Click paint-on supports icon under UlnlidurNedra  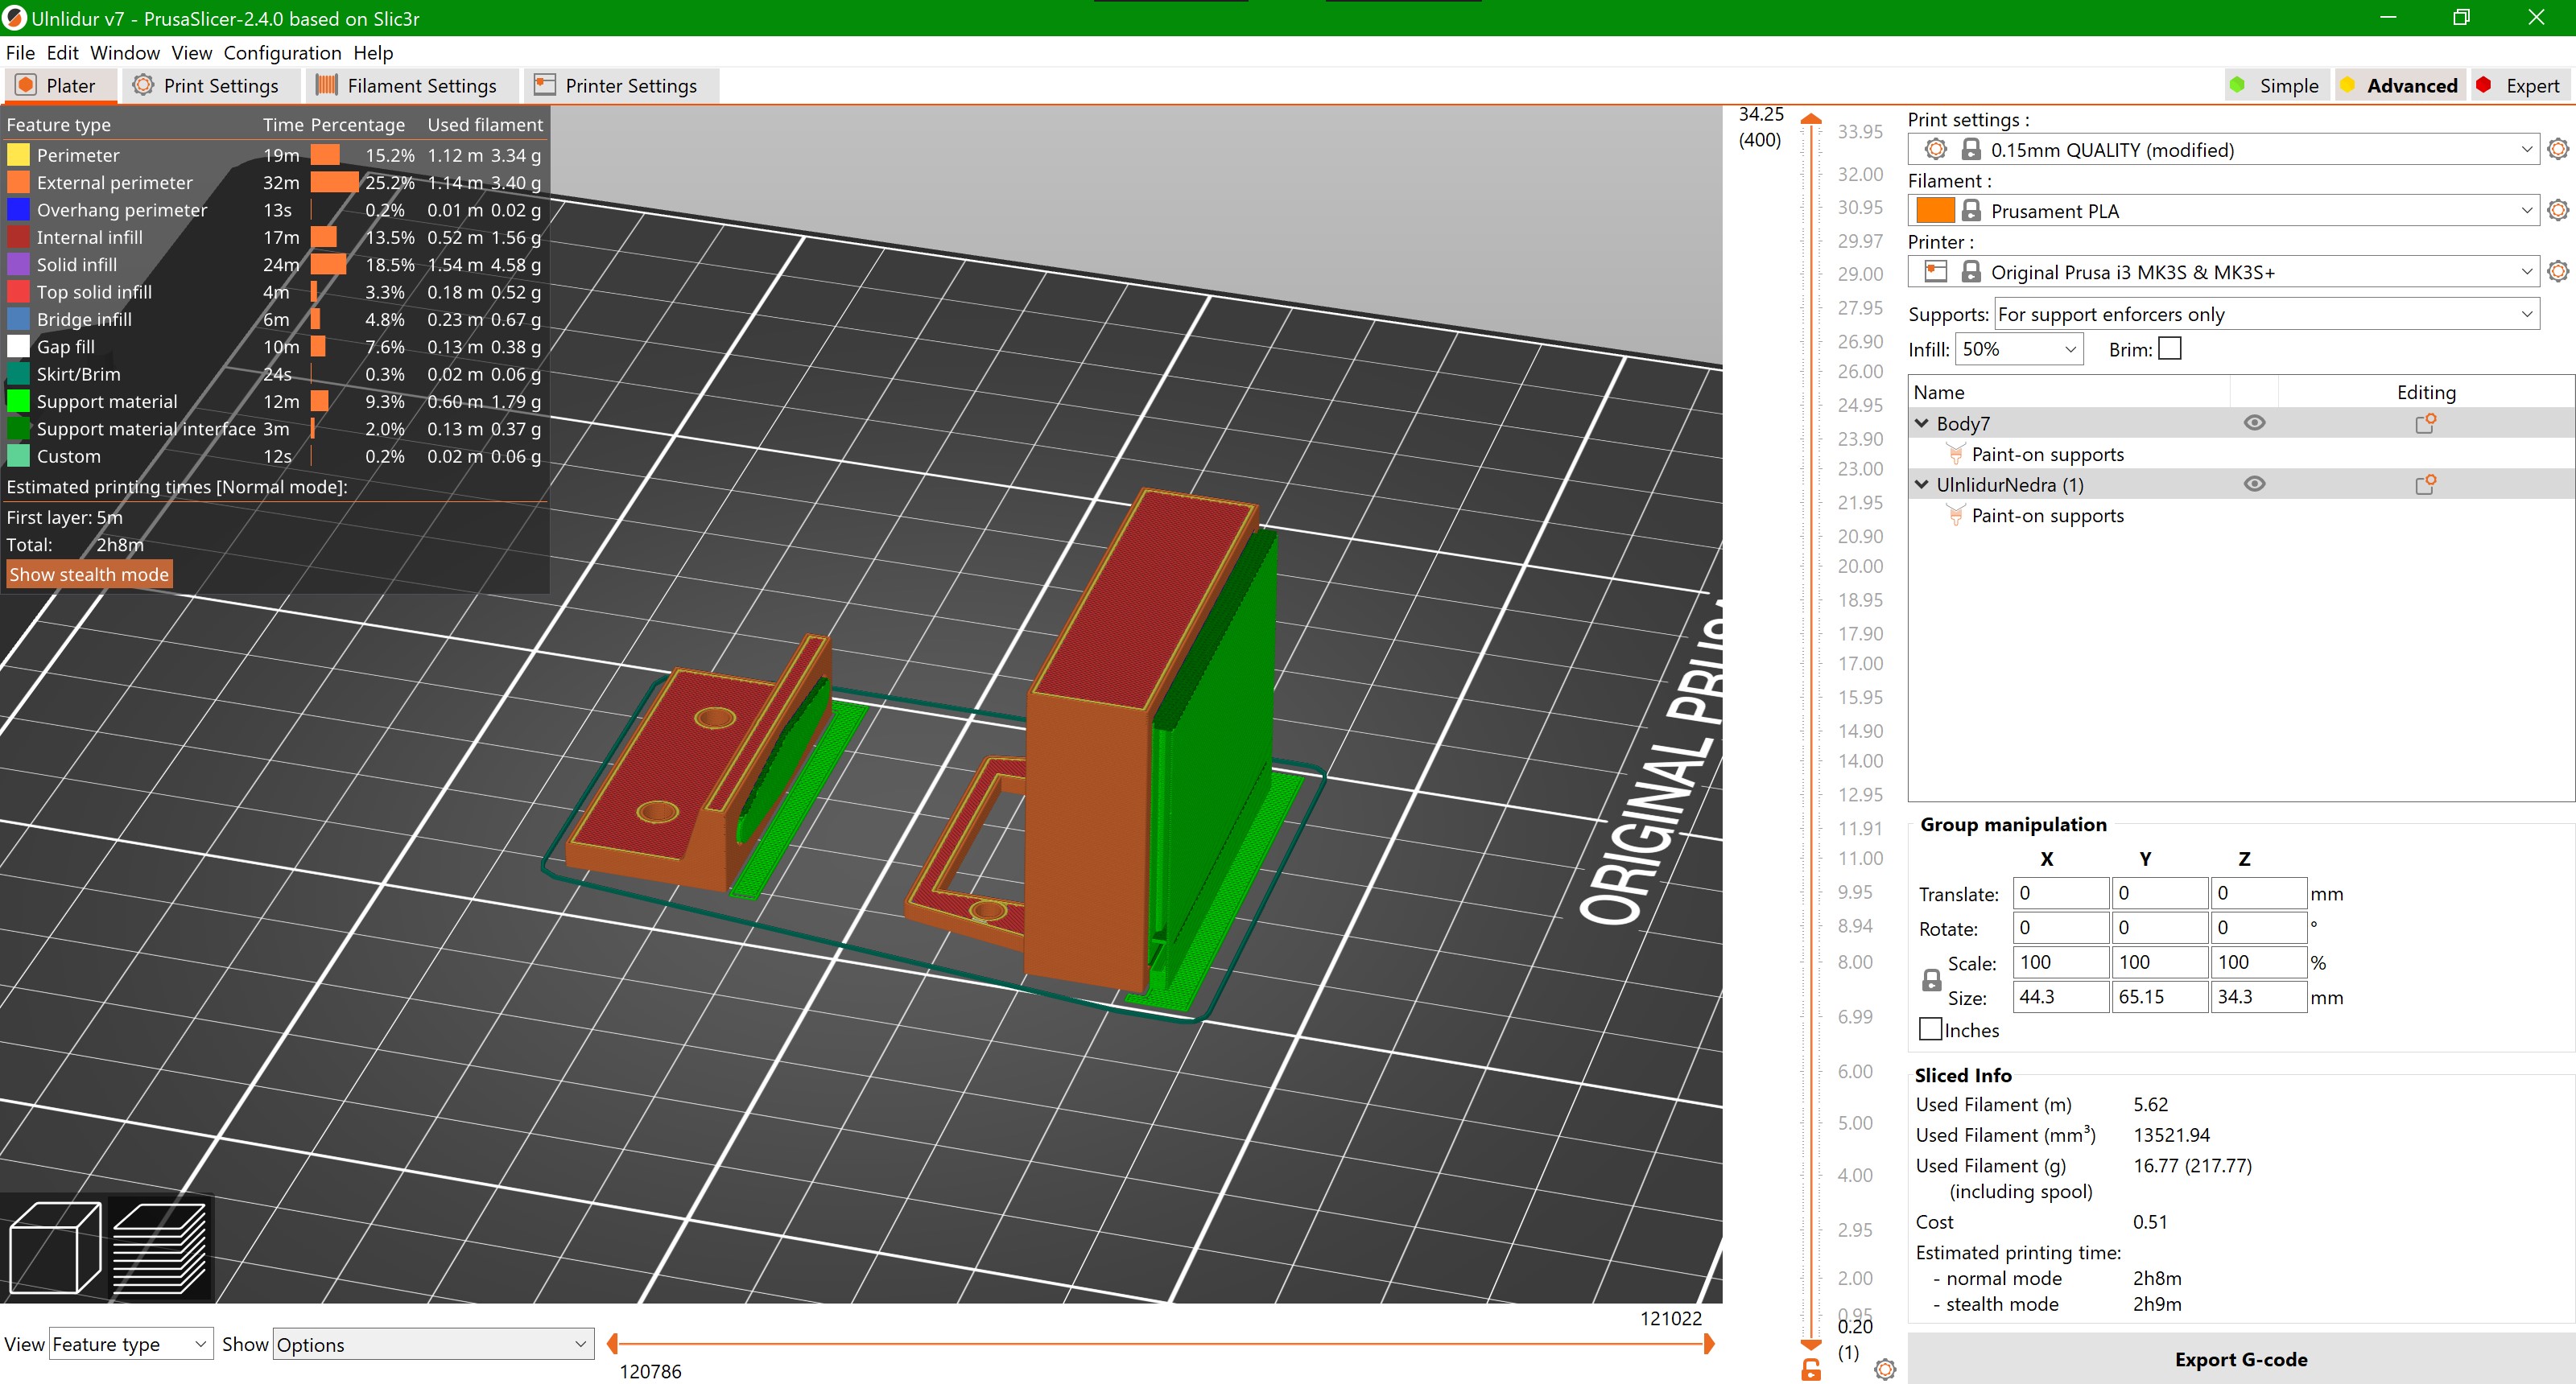click(1956, 515)
